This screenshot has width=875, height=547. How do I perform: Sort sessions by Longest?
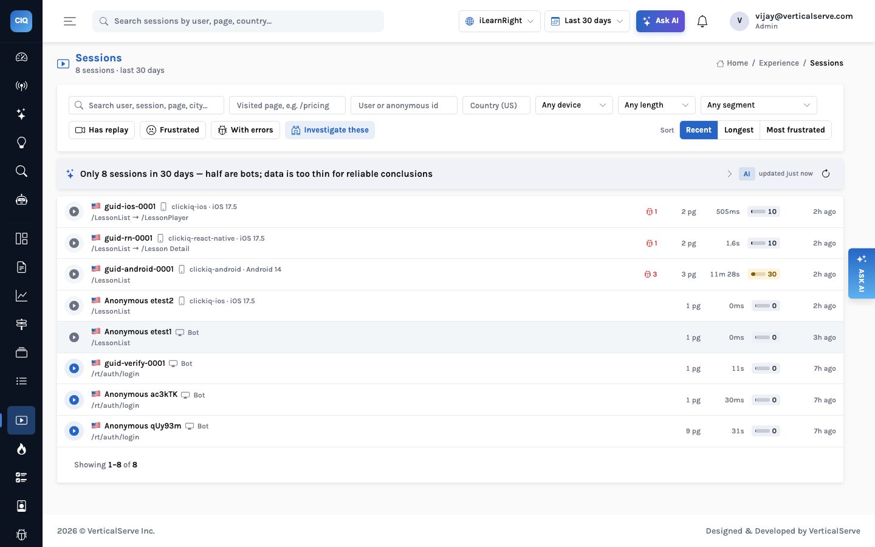pos(739,130)
